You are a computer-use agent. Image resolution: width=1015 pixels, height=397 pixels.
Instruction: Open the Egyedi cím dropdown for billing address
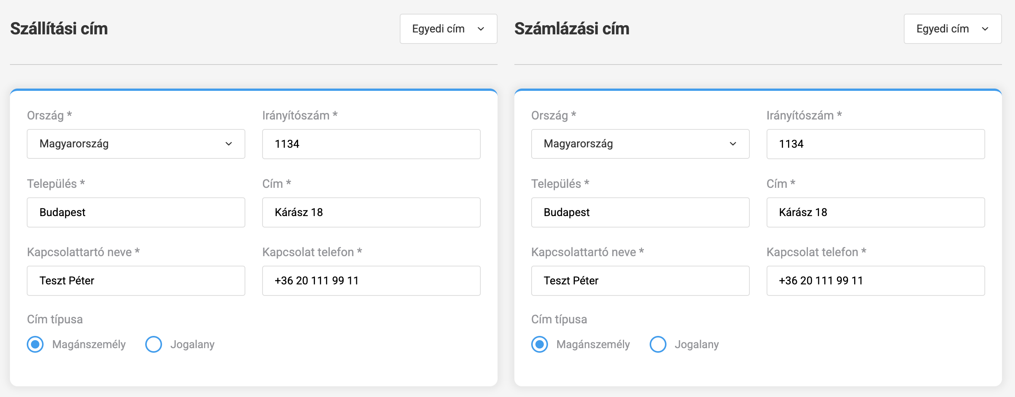point(952,29)
